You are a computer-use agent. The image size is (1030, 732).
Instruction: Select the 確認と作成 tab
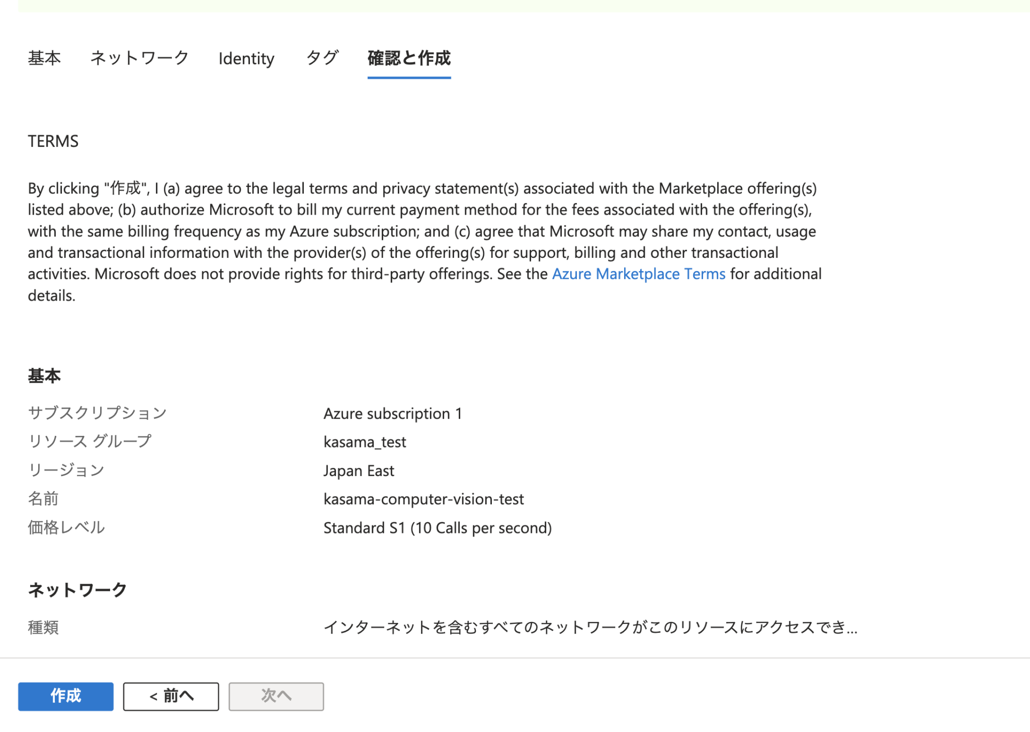click(x=409, y=58)
